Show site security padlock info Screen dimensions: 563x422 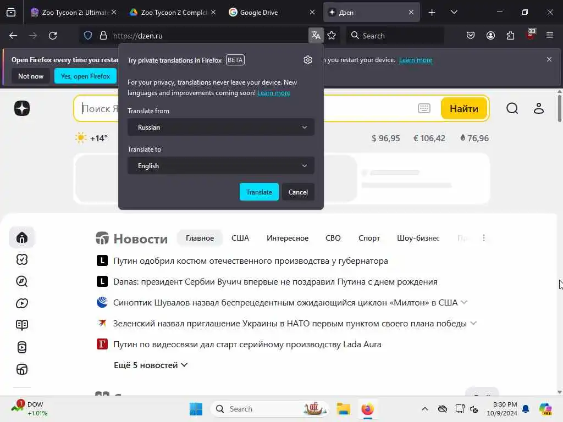click(x=103, y=36)
